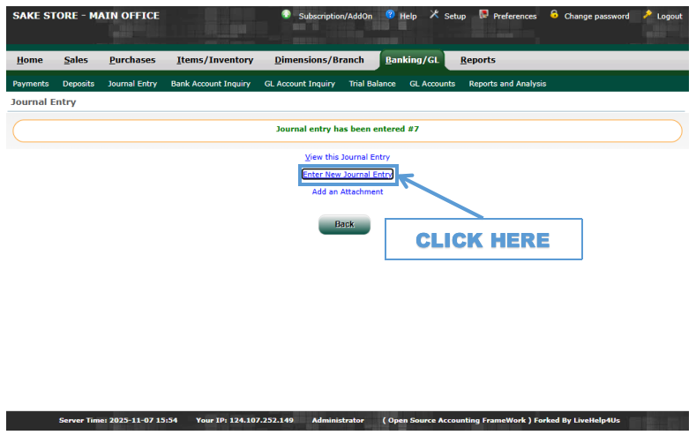Screen dimensions: 696x435
Task: Click the Logout key icon
Action: tap(647, 15)
